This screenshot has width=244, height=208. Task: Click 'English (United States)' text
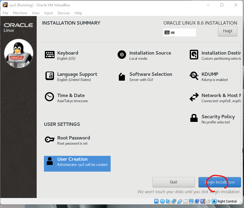(74, 80)
